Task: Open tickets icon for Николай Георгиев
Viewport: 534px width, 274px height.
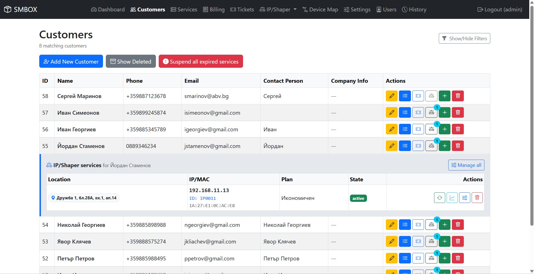Action: (x=418, y=225)
